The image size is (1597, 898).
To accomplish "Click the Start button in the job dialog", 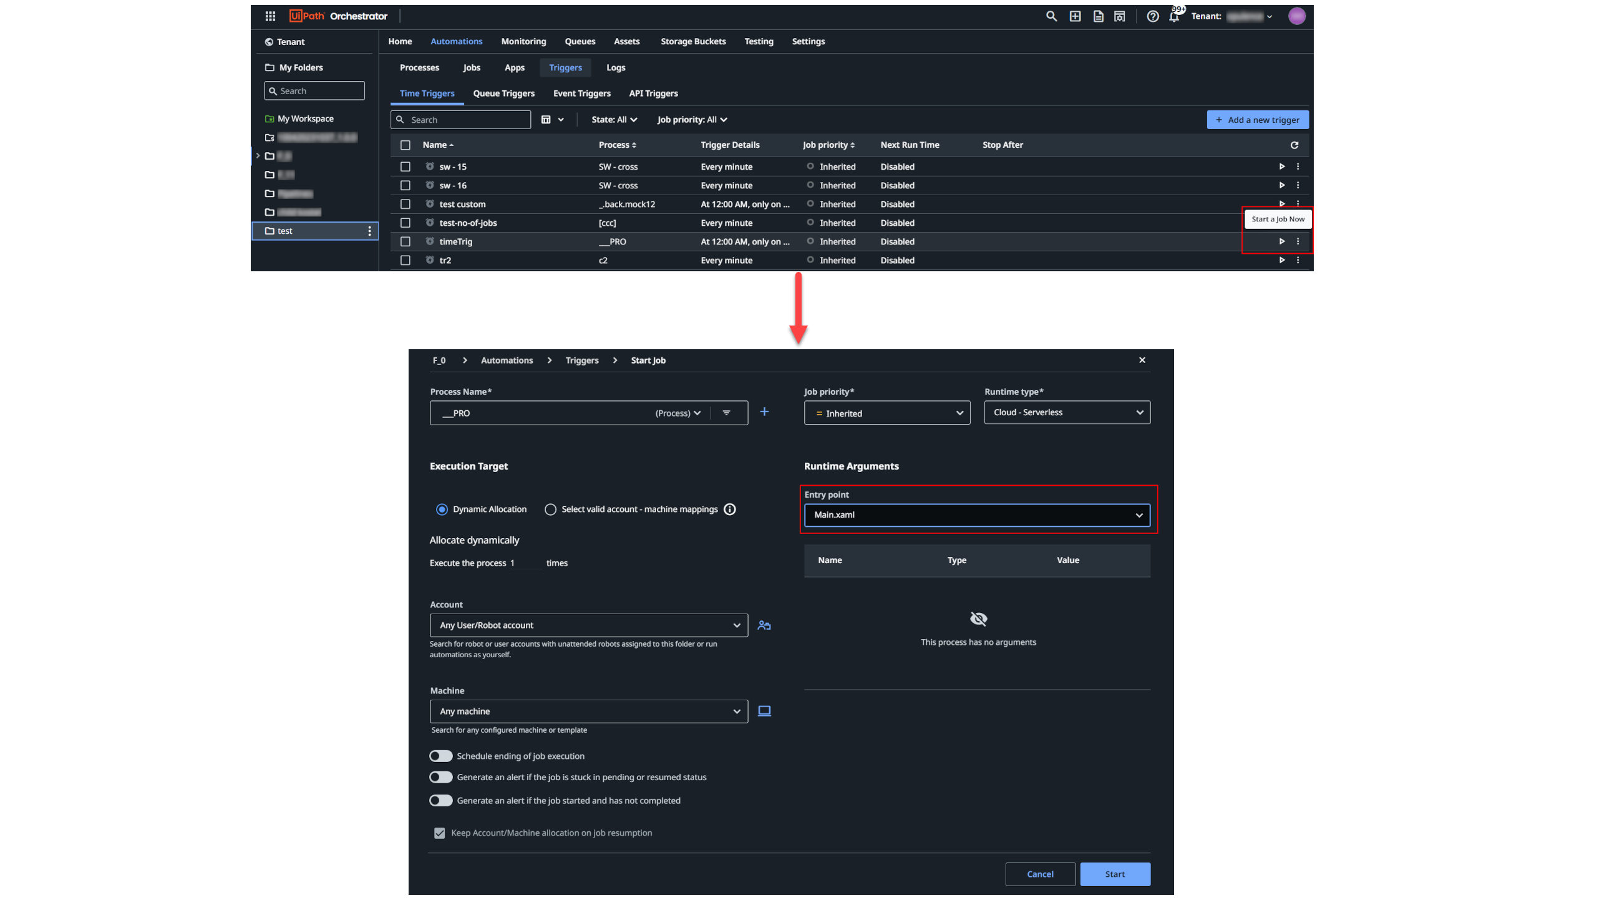I will tap(1115, 874).
